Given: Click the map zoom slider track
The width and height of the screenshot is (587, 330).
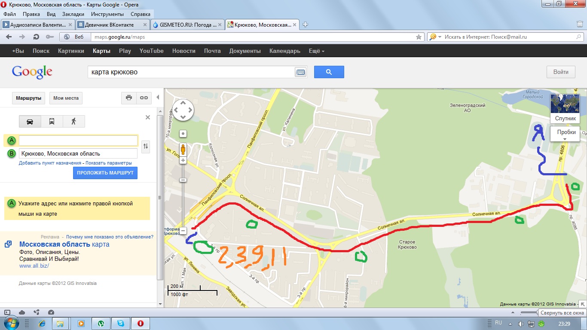Looking at the screenshot, I should (x=183, y=196).
